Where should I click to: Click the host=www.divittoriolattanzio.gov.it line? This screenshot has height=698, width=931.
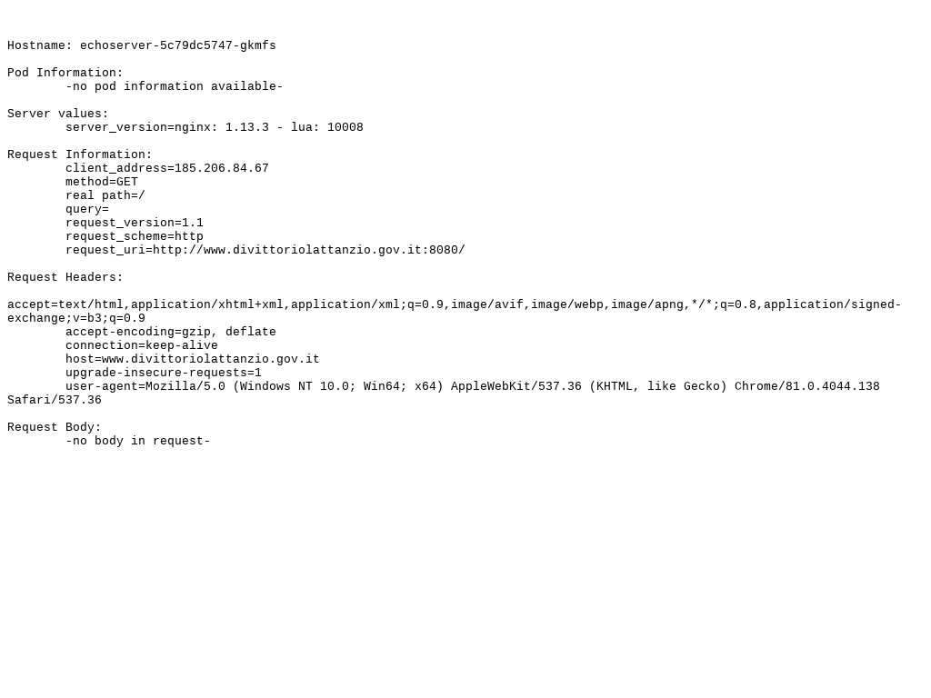[x=193, y=360]
